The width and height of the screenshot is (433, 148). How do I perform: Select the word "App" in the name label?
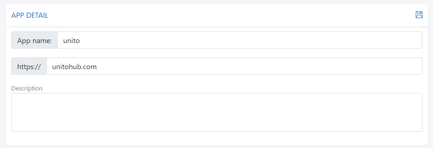point(23,41)
